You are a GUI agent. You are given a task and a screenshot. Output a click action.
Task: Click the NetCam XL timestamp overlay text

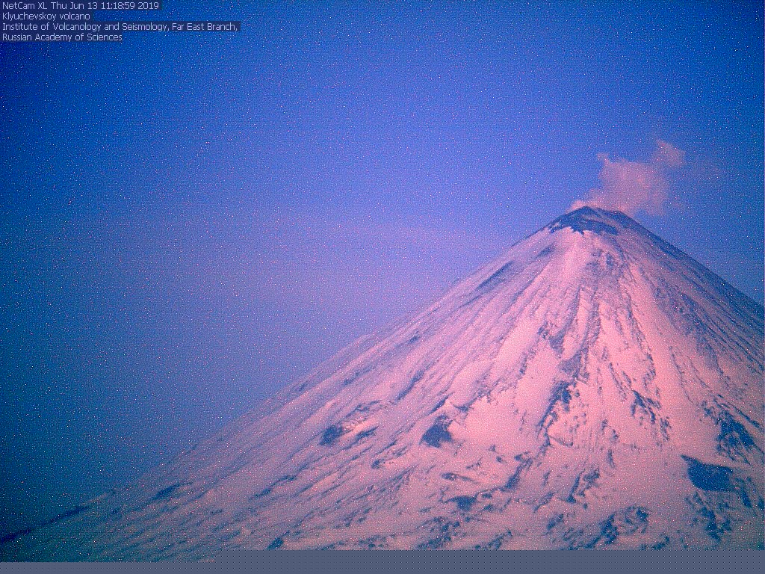[81, 6]
